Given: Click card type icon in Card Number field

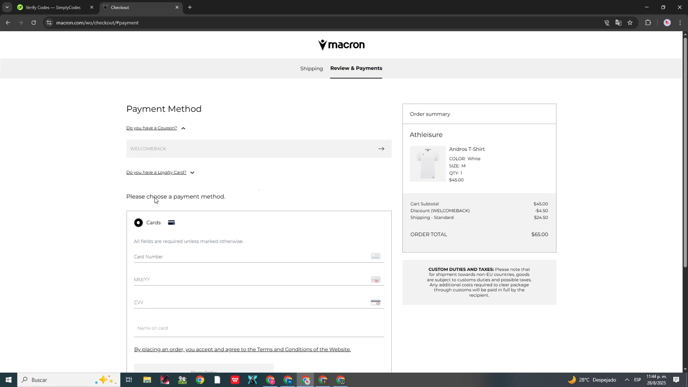Looking at the screenshot, I should coord(376,256).
